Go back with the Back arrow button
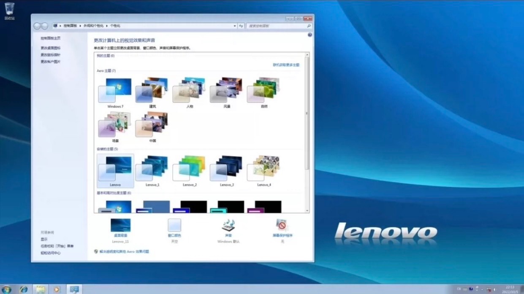Viewport: 524px width, 294px height. click(37, 26)
